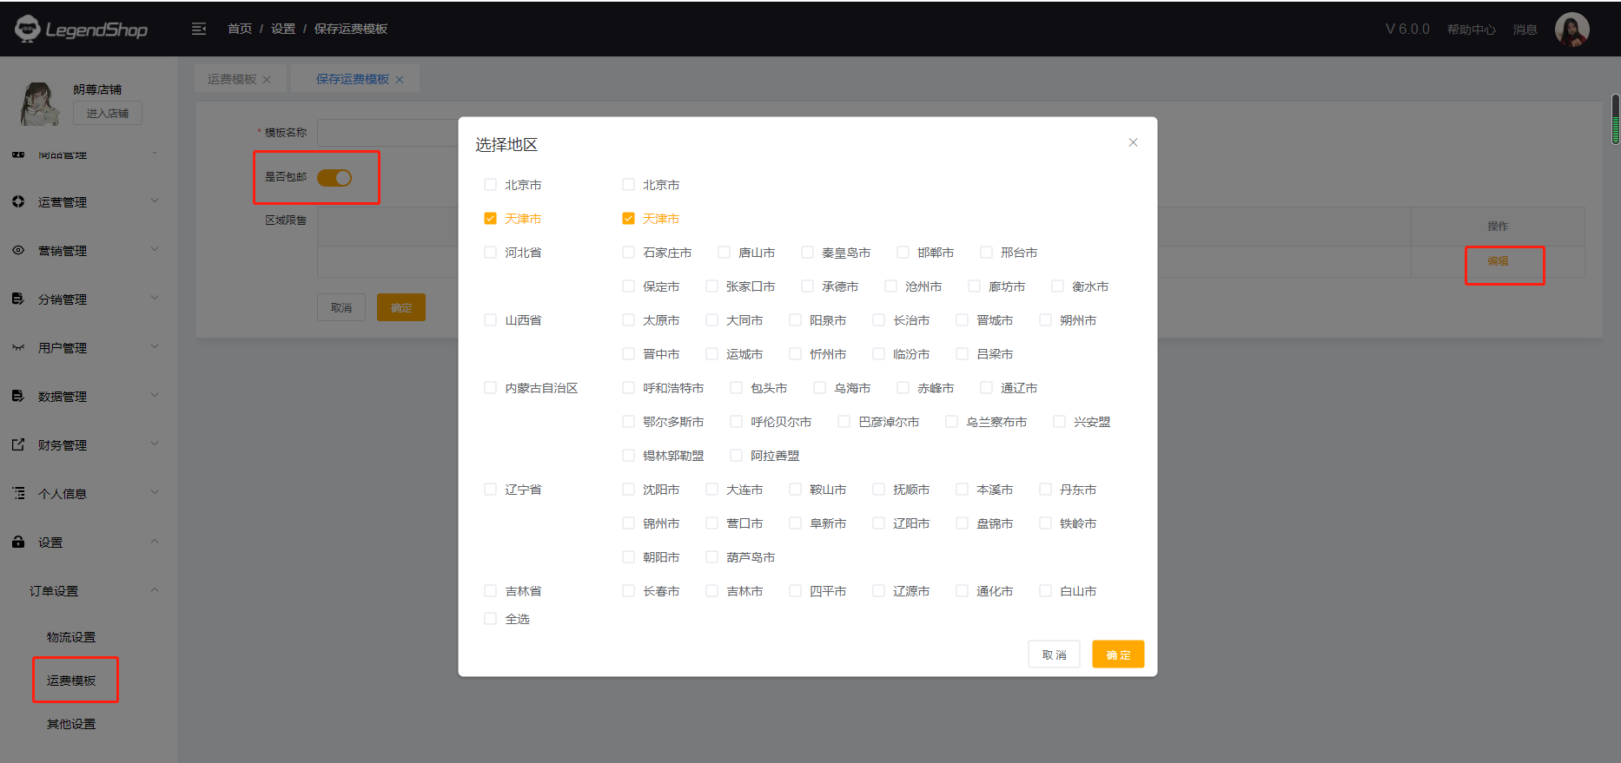This screenshot has height=763, width=1621.
Task: Toggle the 是否包邮 switch
Action: pyautogui.click(x=334, y=178)
